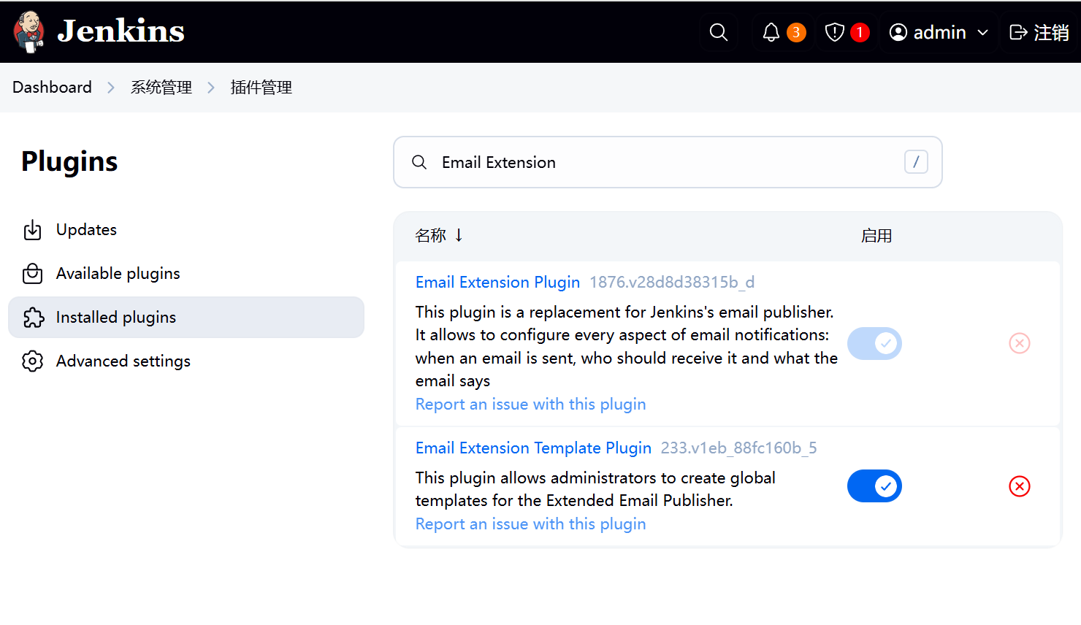
Task: Uninstall Email Extension Plugin via x icon
Action: [x=1020, y=343]
